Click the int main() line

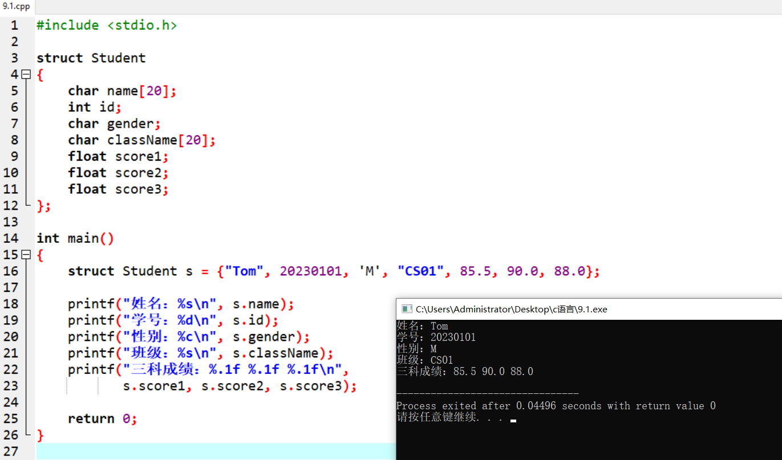75,238
